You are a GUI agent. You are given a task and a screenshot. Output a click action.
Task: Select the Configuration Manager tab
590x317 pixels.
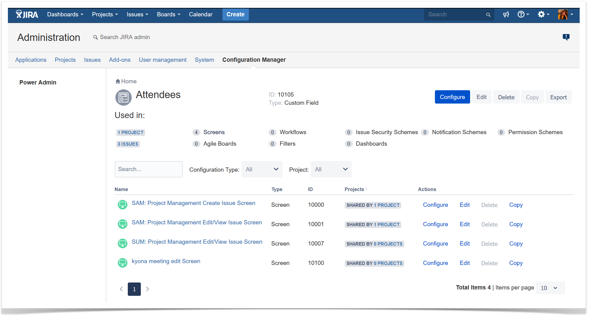(254, 60)
